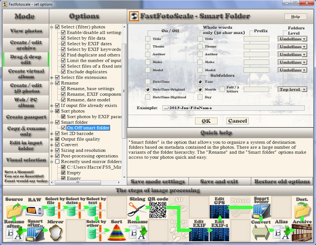Click the Dest. folder icon

(x=302, y=211)
